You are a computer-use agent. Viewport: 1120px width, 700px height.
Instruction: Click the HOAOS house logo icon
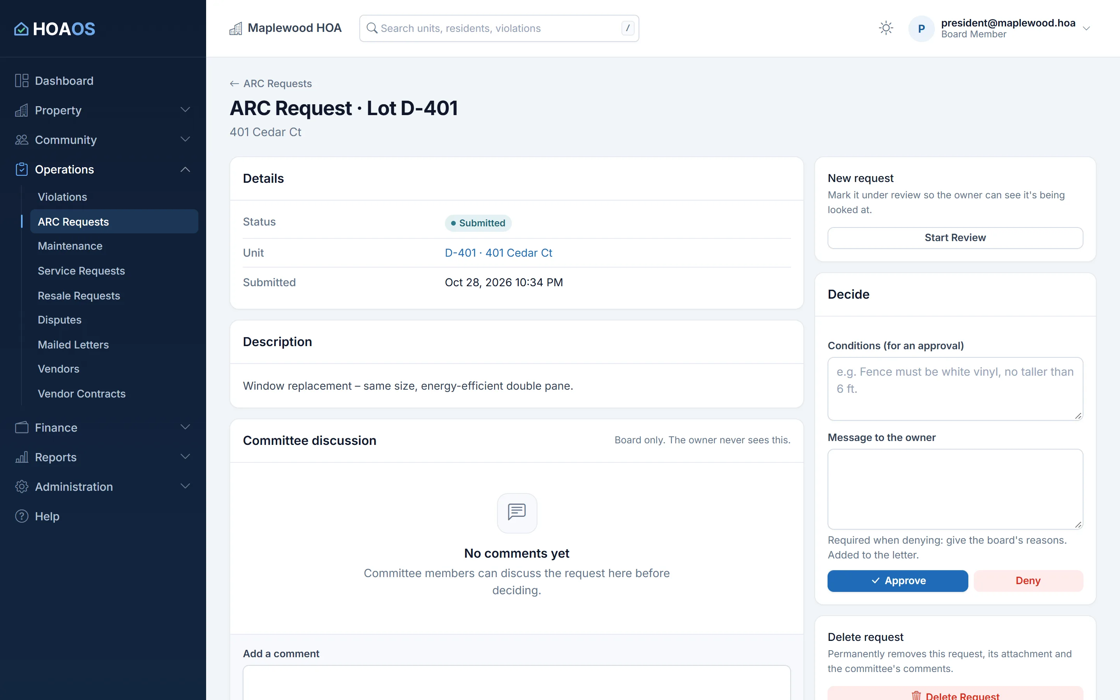click(21, 29)
